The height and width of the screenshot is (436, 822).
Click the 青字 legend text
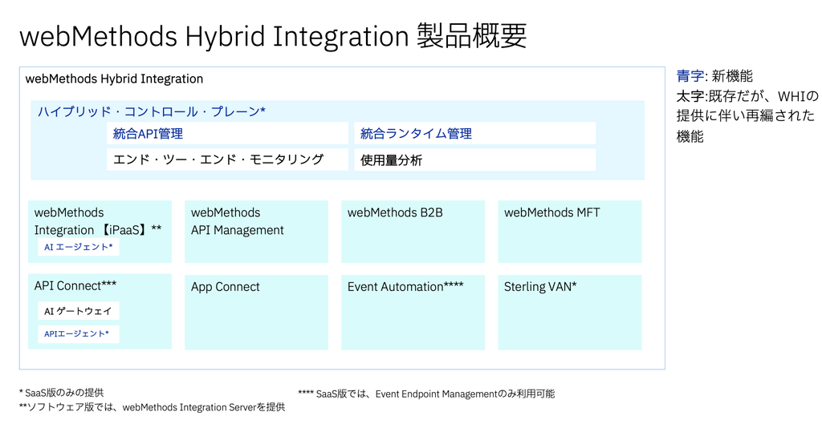690,76
